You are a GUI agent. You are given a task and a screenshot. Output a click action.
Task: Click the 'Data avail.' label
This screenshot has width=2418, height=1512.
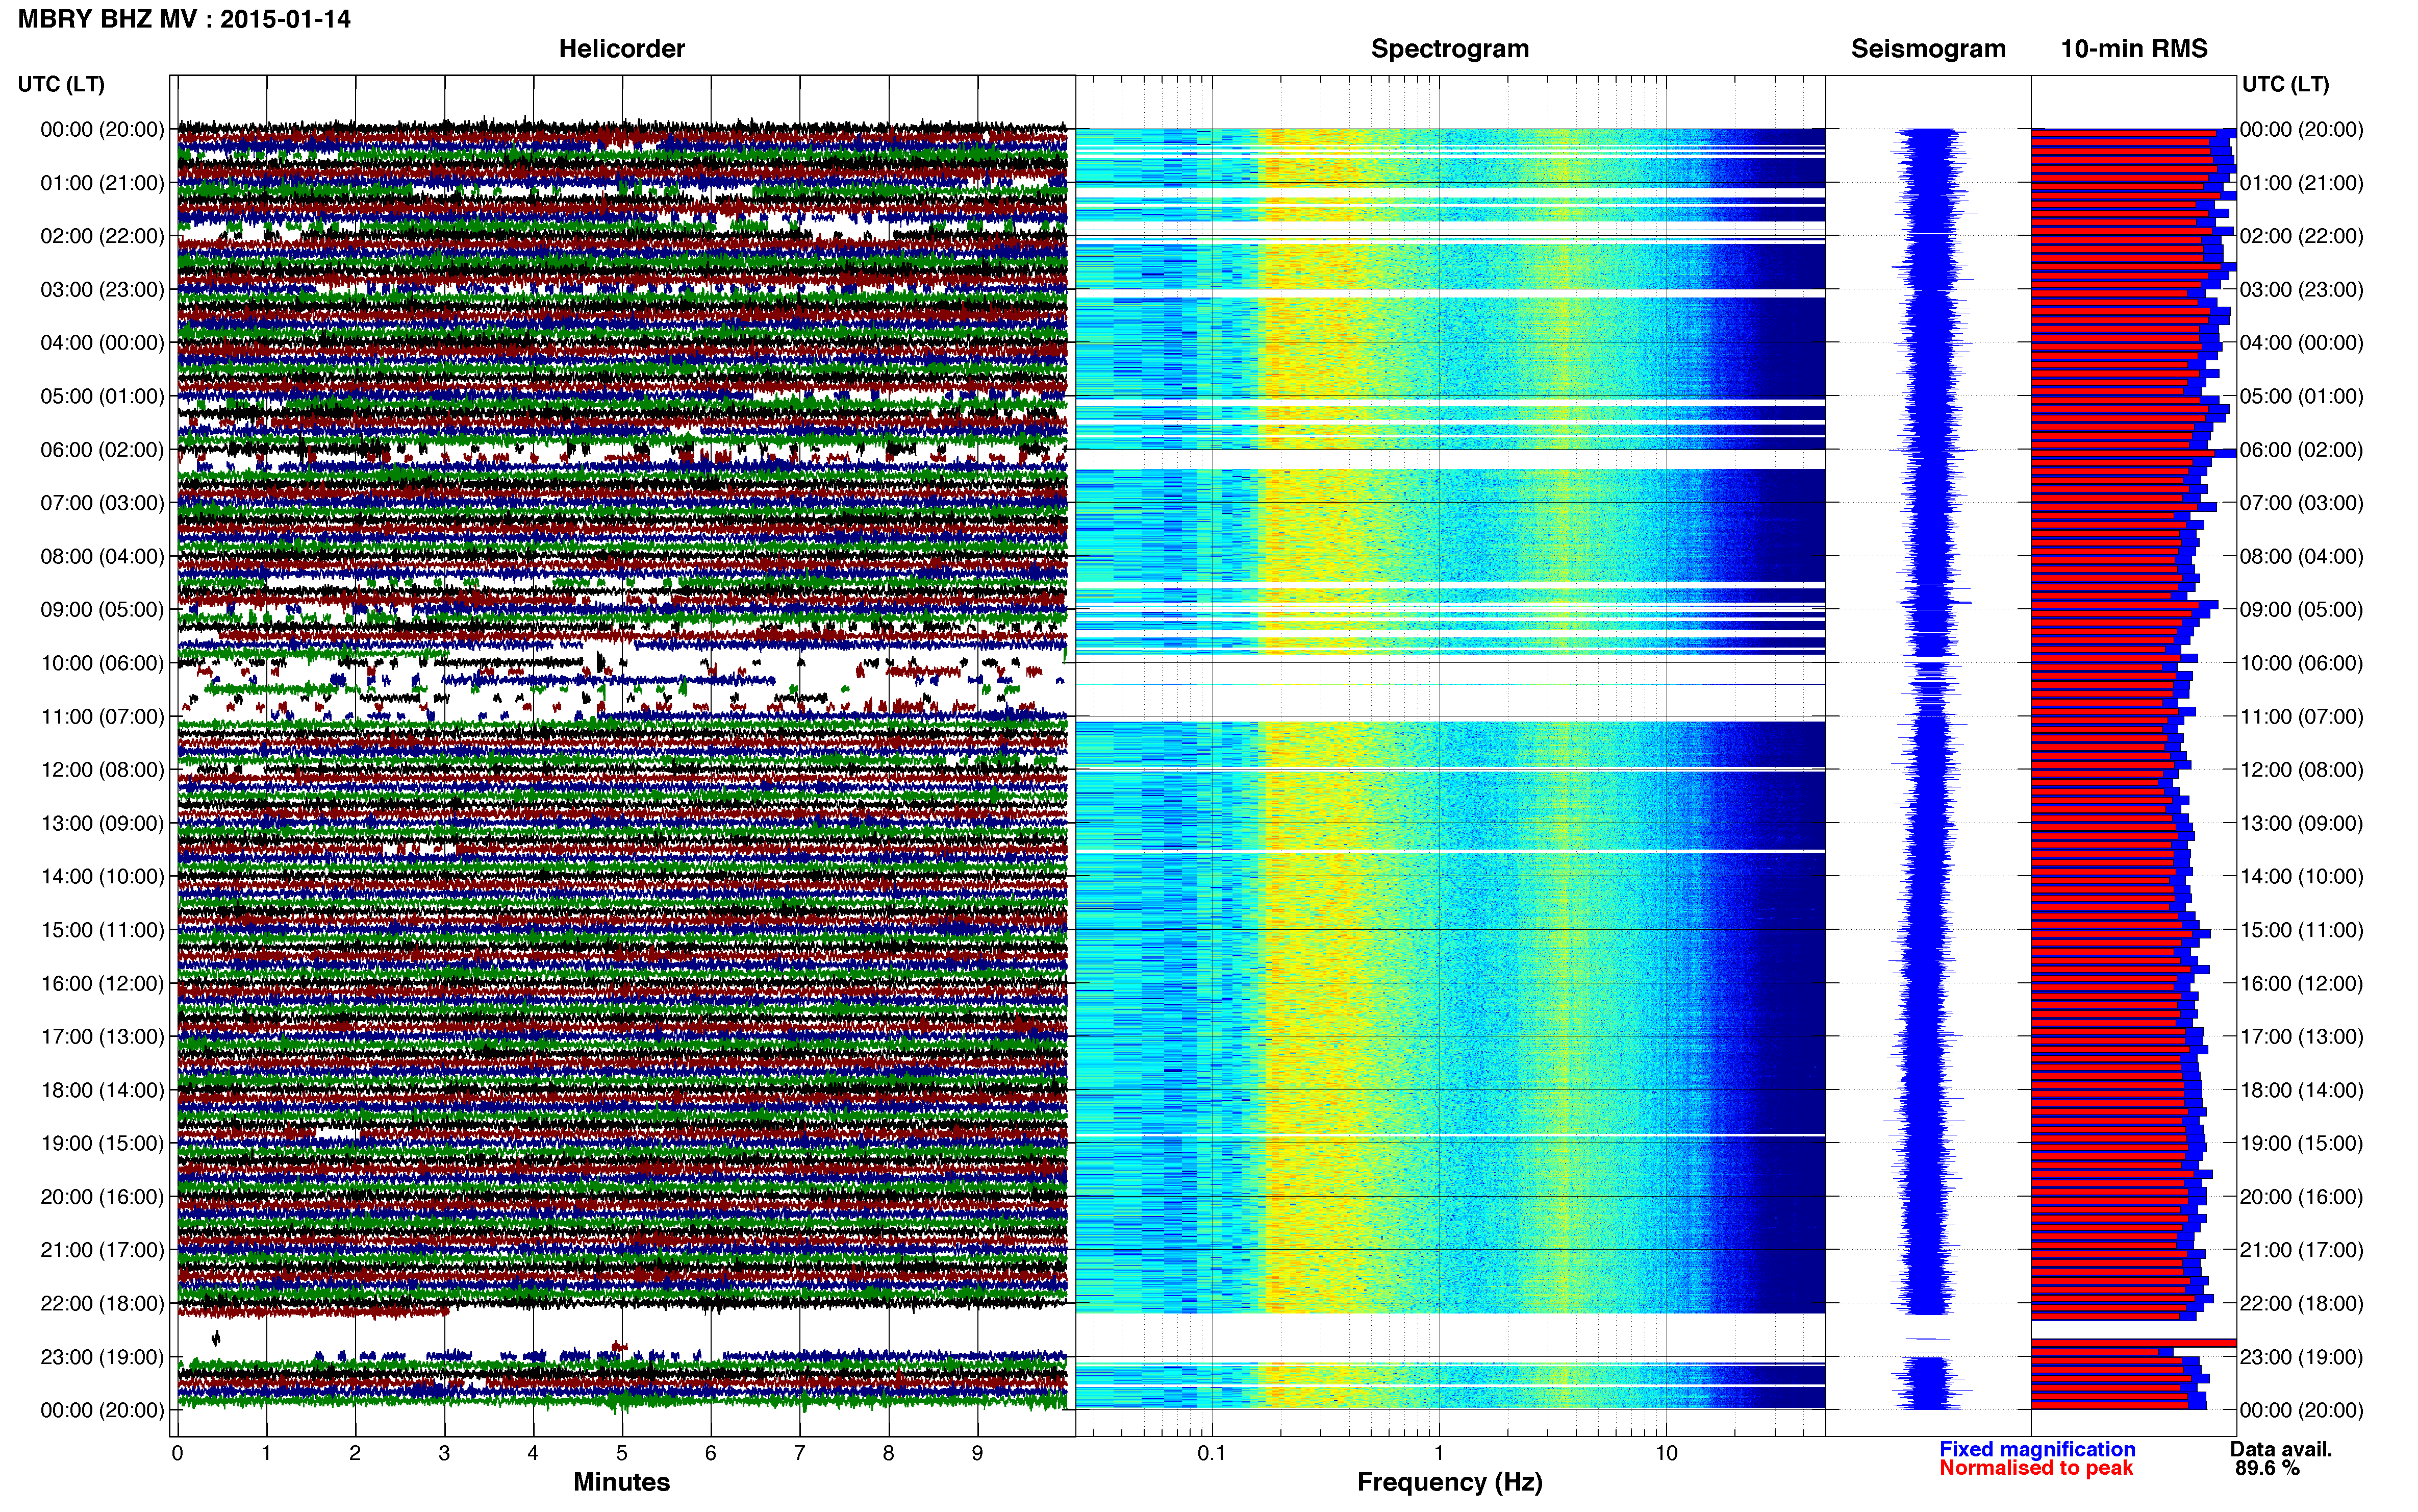pyautogui.click(x=2281, y=1449)
